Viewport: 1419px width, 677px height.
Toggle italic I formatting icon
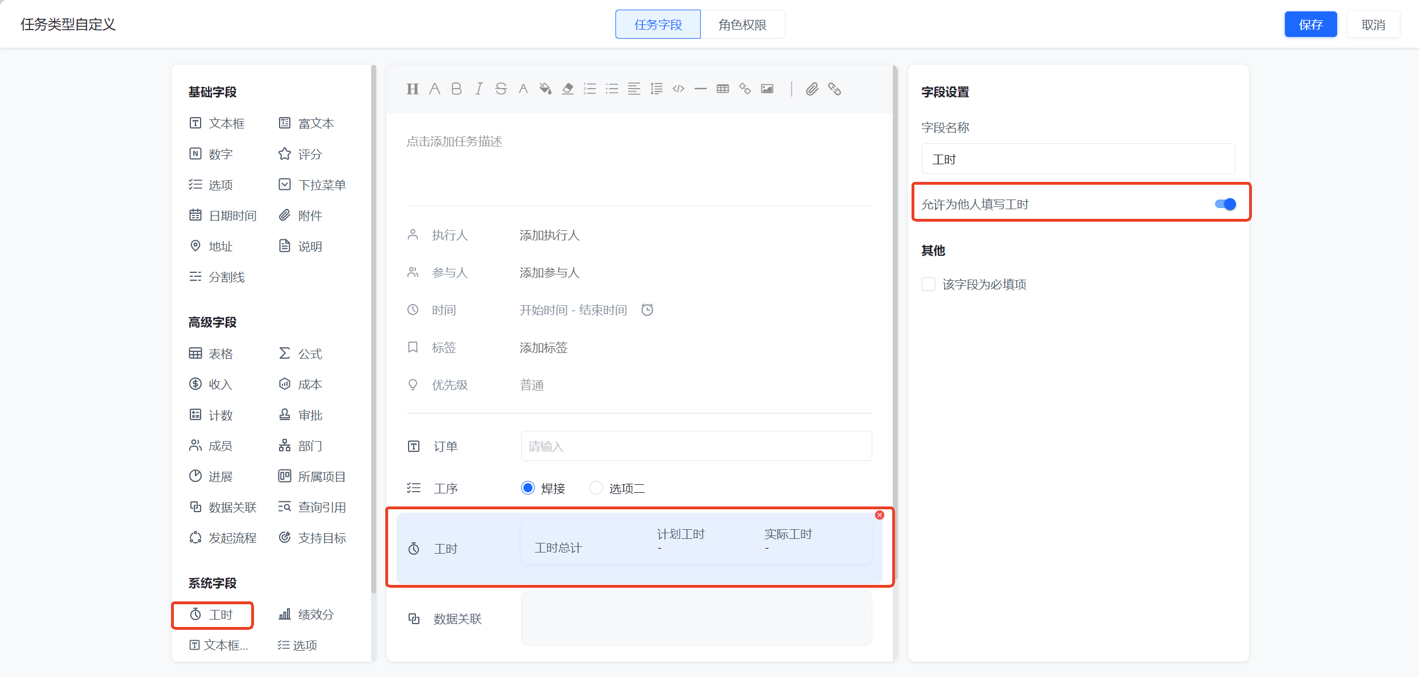(479, 89)
